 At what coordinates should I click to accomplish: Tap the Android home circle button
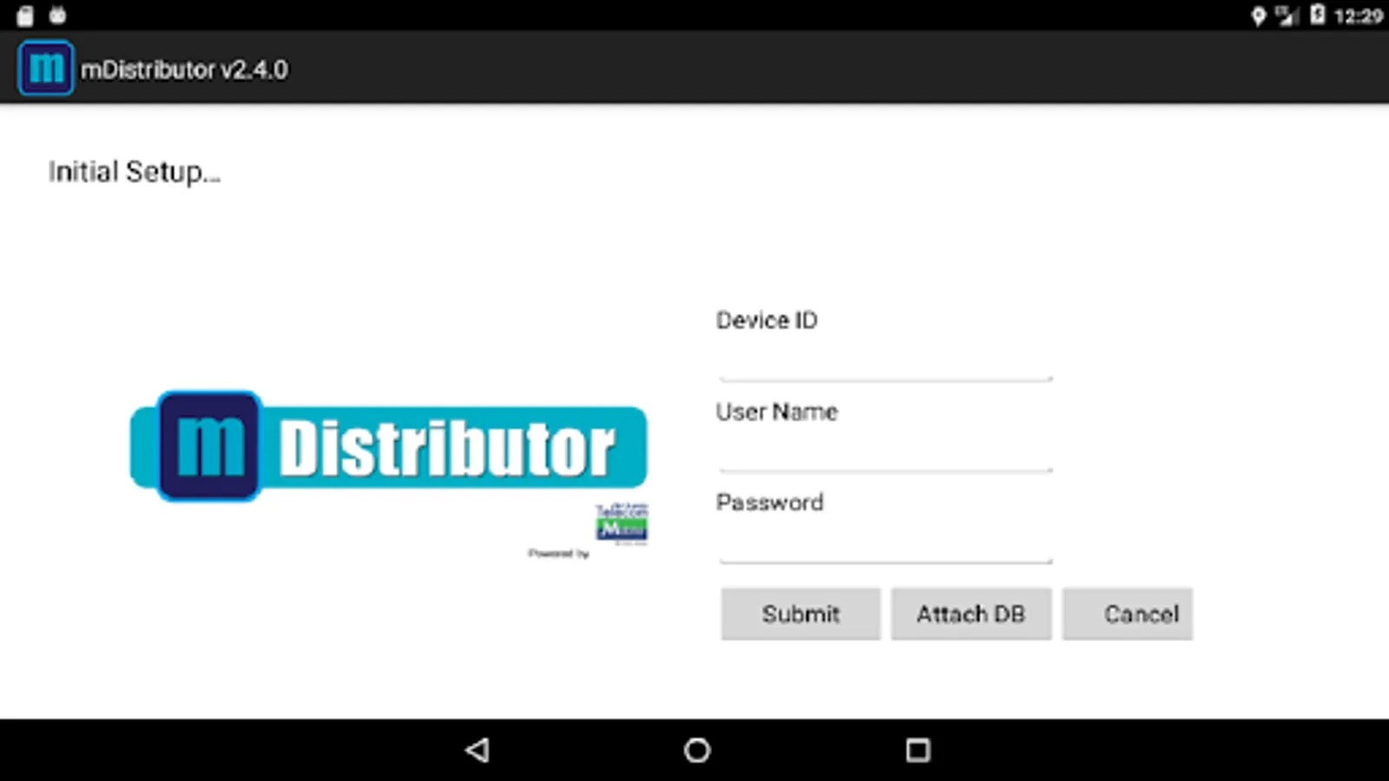pyautogui.click(x=696, y=750)
